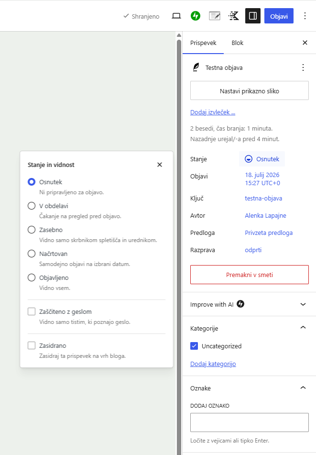Click 'Vidno samo tistim, ki poznajo geslo.' text
This screenshot has width=316, height=455.
(85, 322)
